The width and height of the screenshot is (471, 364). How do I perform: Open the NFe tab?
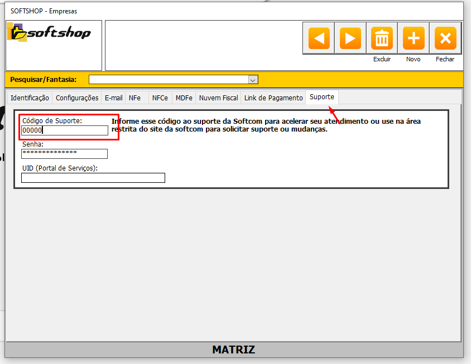(x=134, y=98)
